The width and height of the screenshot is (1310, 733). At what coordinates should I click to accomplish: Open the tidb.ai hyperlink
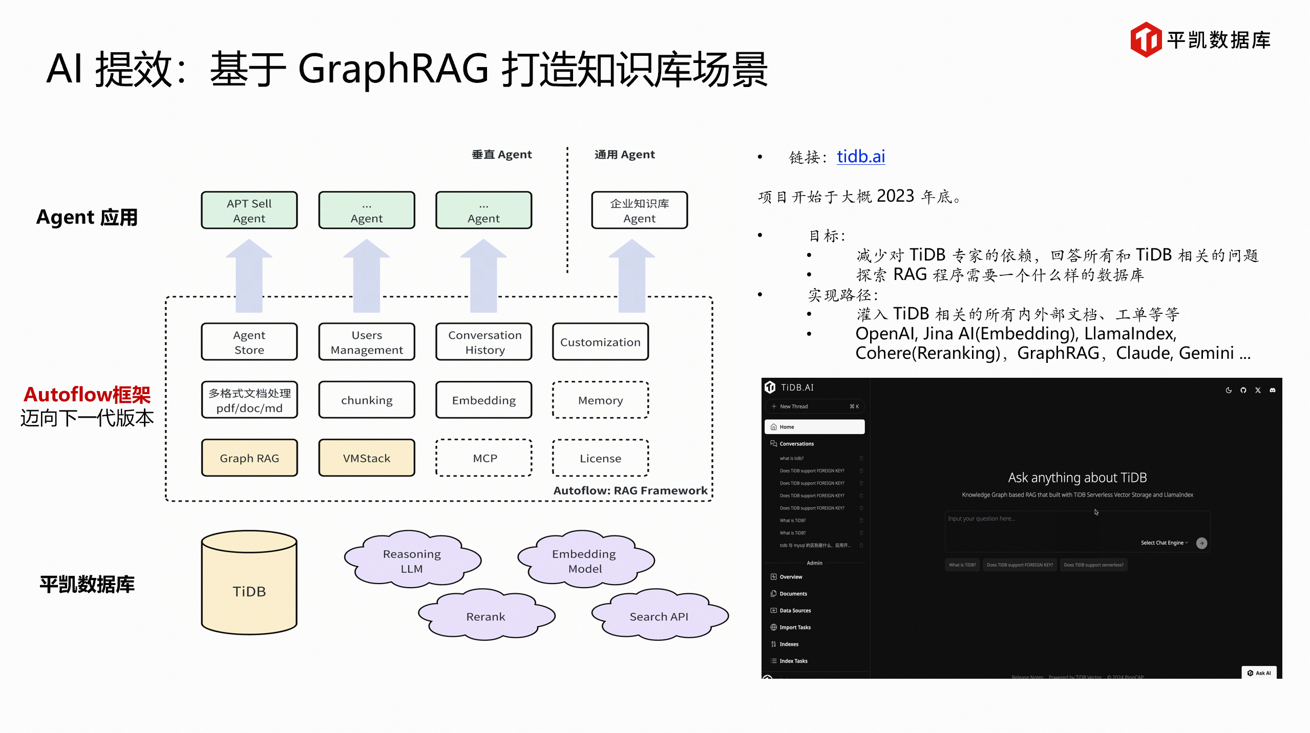click(860, 157)
